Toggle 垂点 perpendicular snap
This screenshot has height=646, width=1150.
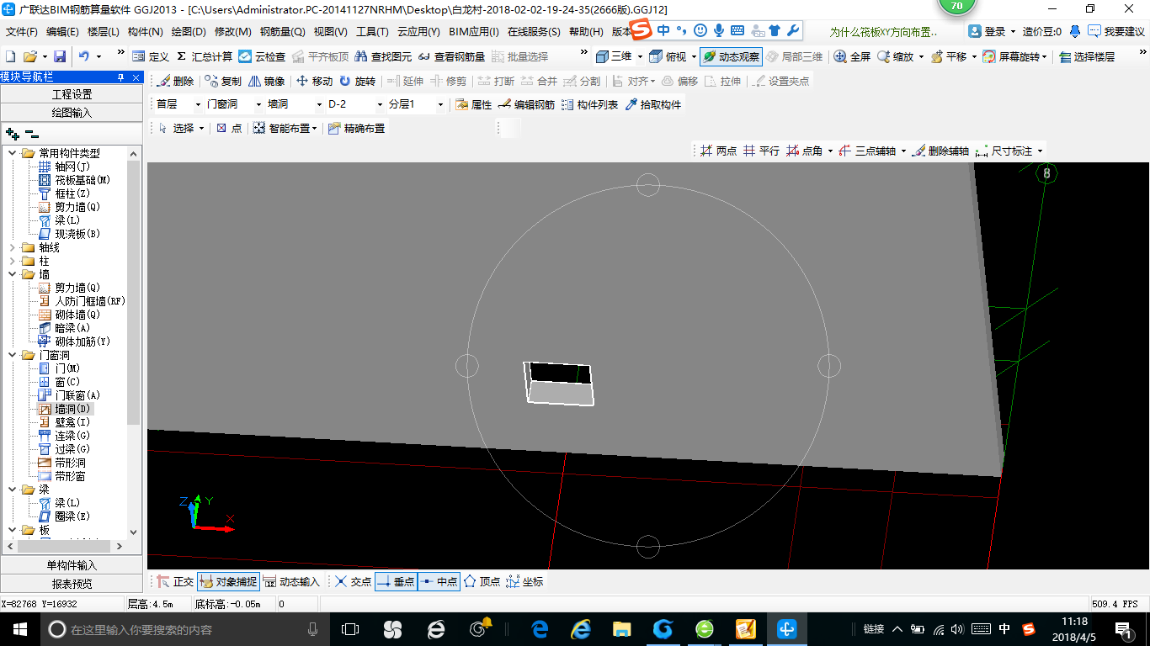click(x=396, y=581)
